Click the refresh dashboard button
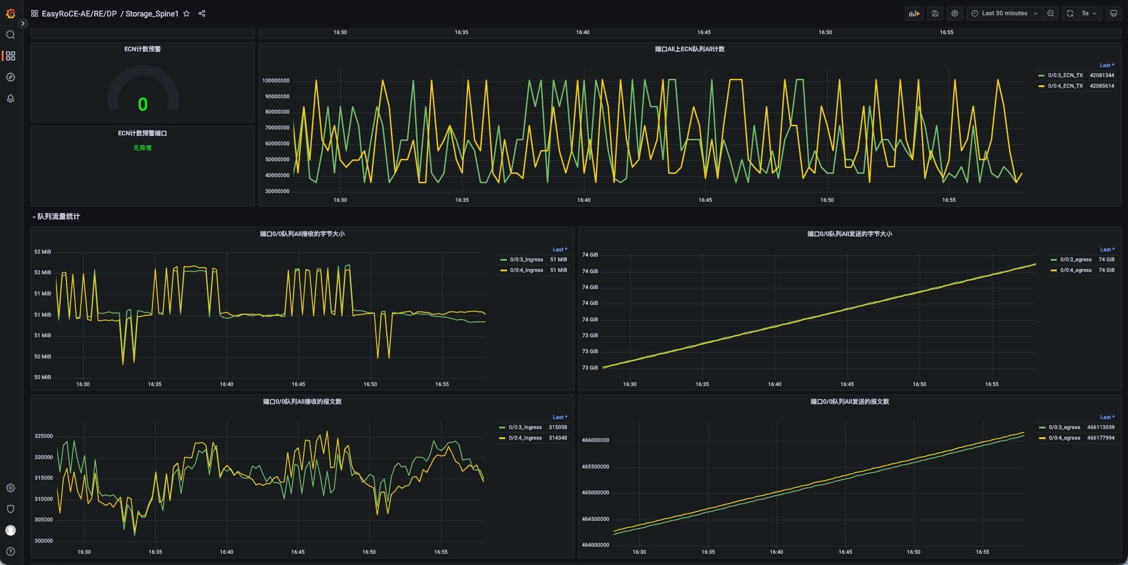The width and height of the screenshot is (1128, 565). click(1070, 14)
